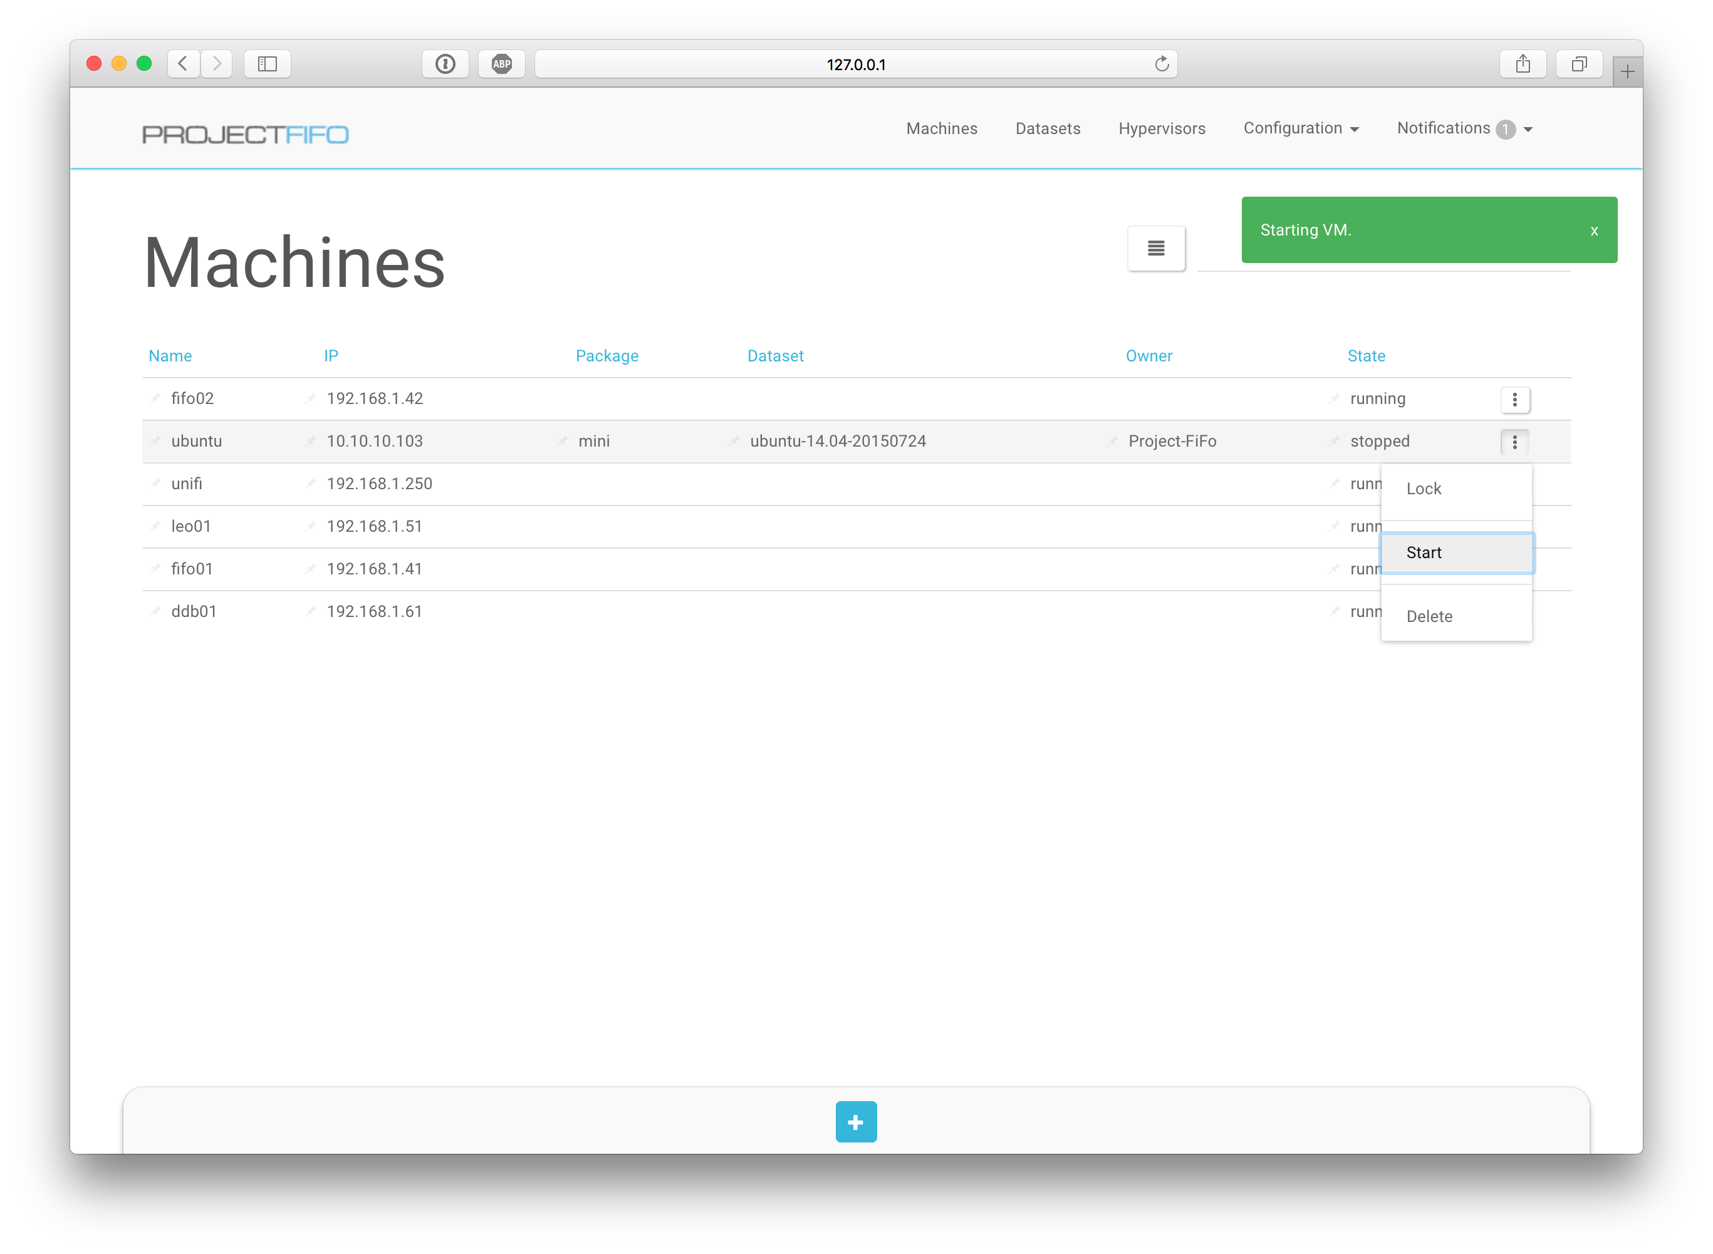Toggle the ubuntu row three-dot actions menu
This screenshot has width=1713, height=1254.
(x=1514, y=442)
